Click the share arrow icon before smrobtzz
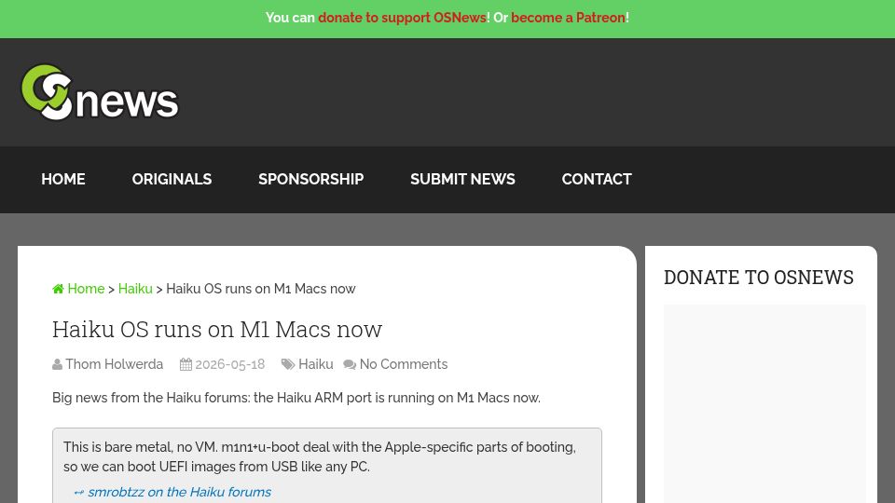The width and height of the screenshot is (895, 503). 78,492
